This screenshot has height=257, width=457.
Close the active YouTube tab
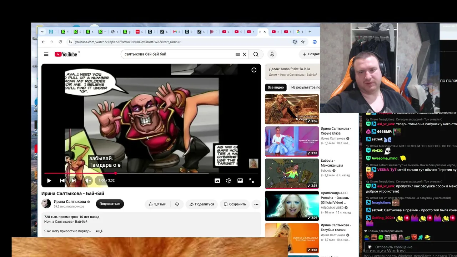pyautogui.click(x=265, y=32)
